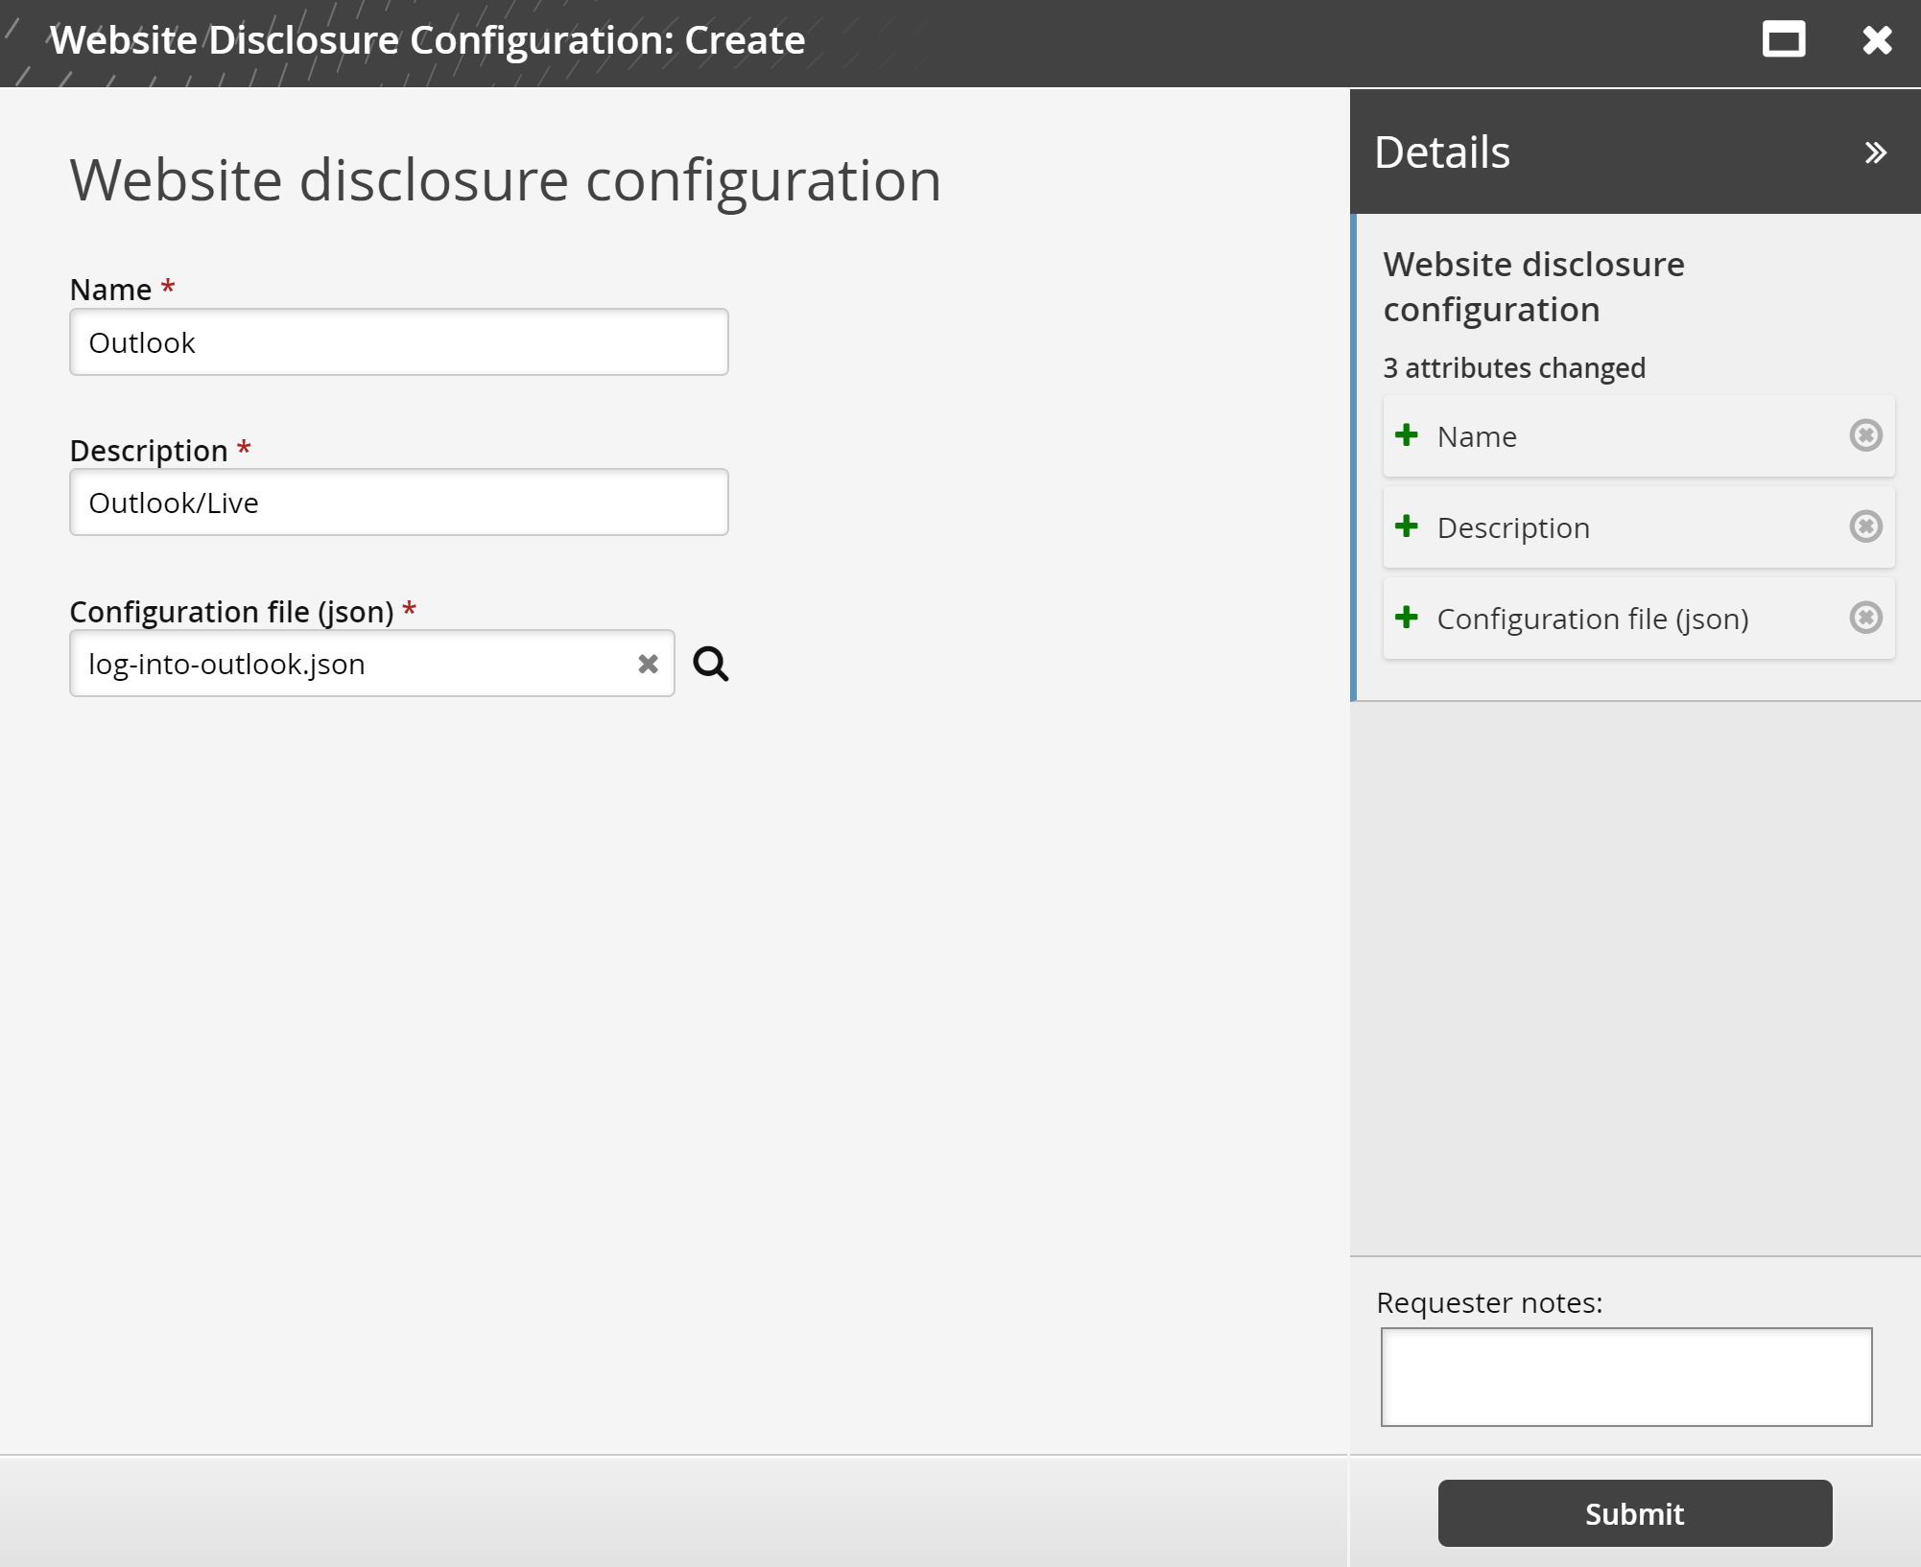Viewport: 1921px width, 1567px height.
Task: Collapse the Details side panel
Action: click(1875, 152)
